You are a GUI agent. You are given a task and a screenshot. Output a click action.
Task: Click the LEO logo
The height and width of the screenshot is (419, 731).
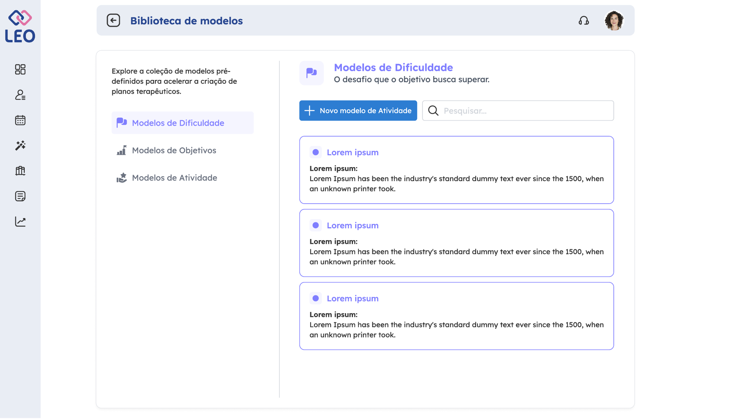20,27
